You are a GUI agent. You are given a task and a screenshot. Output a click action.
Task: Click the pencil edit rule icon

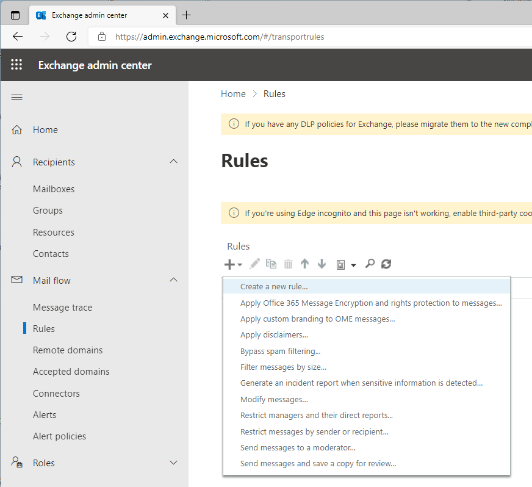click(254, 264)
